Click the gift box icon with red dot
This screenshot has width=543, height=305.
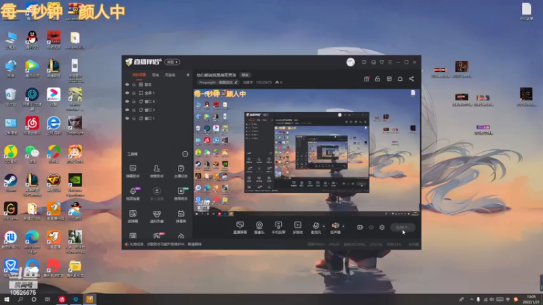pyautogui.click(x=367, y=79)
